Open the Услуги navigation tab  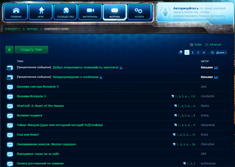click(x=139, y=12)
